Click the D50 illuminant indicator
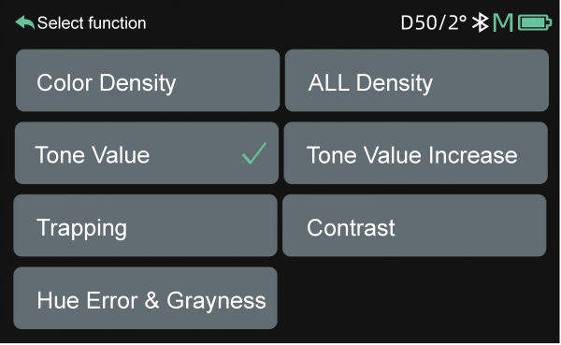This screenshot has height=345, width=561. tap(419, 22)
